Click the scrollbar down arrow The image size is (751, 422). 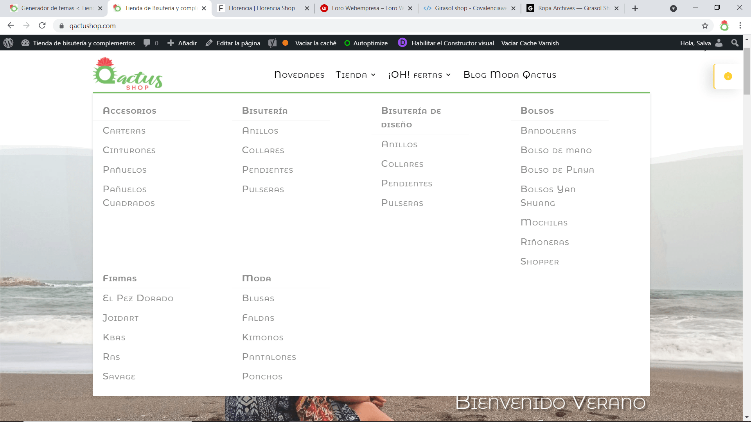tap(747, 417)
